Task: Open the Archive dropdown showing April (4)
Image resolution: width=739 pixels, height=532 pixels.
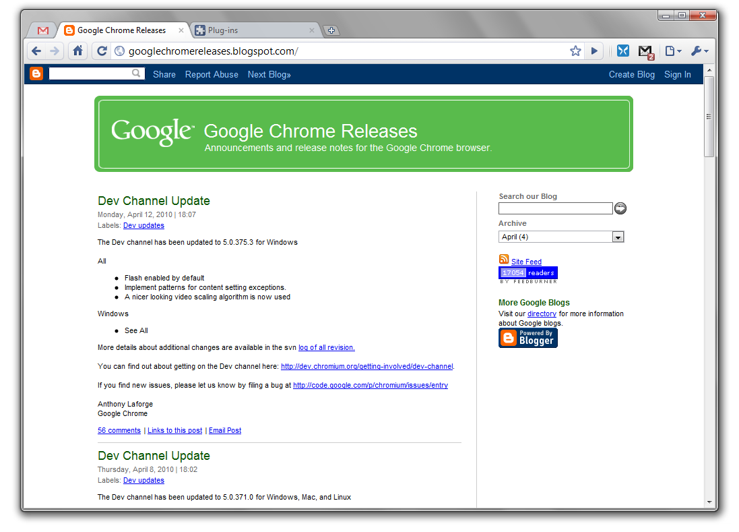Action: coord(561,237)
